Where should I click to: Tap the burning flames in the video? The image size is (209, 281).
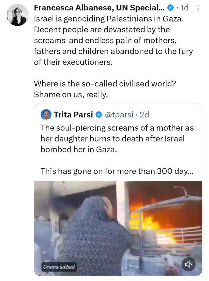coord(148,220)
